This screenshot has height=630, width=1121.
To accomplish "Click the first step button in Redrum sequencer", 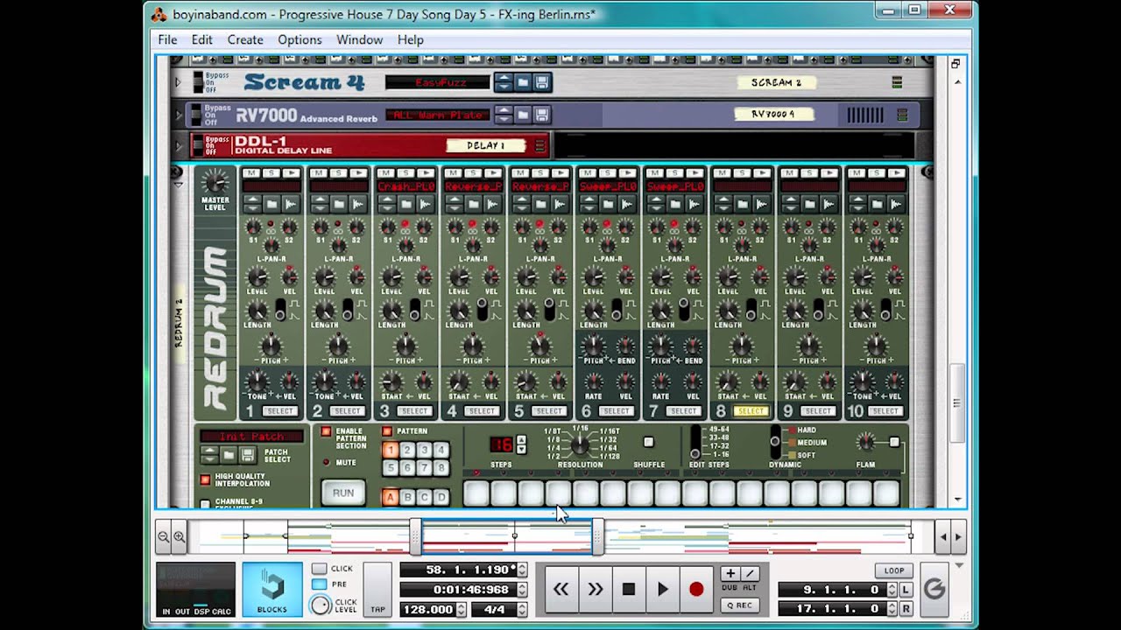I will (476, 493).
